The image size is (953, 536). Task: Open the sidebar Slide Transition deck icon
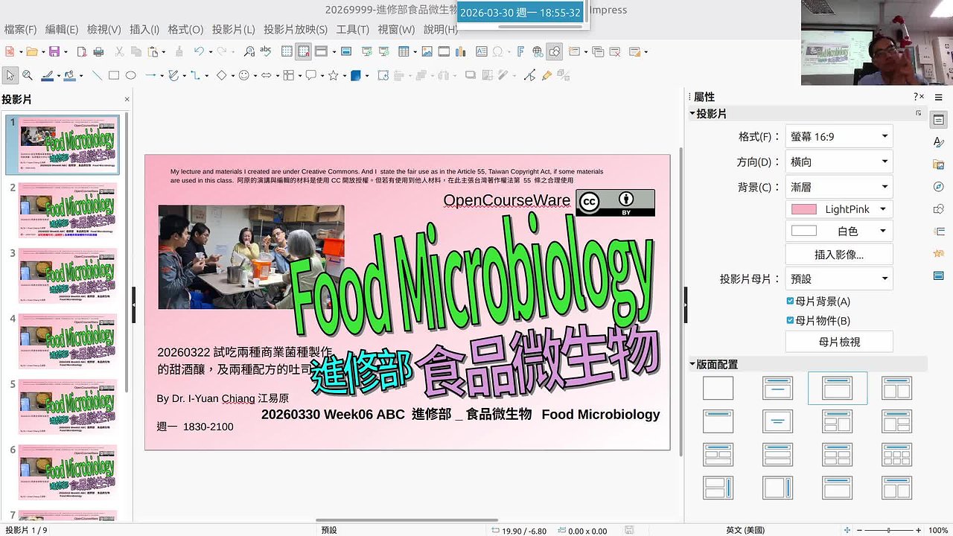click(x=939, y=232)
